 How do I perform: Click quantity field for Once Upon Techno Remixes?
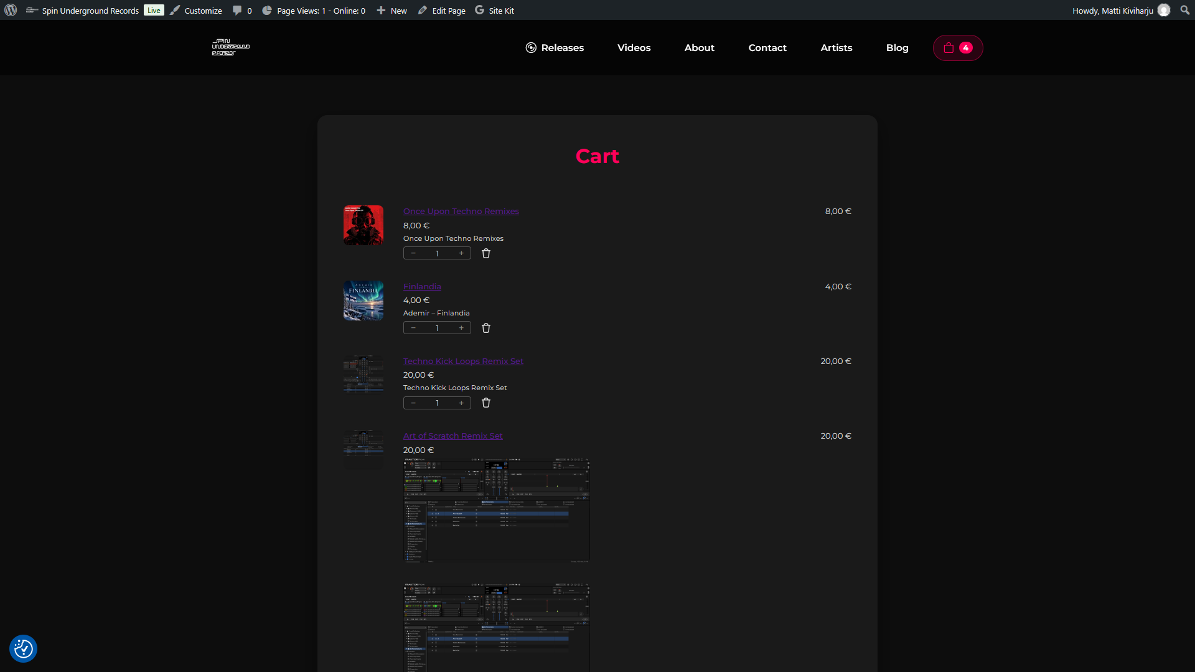pyautogui.click(x=437, y=253)
